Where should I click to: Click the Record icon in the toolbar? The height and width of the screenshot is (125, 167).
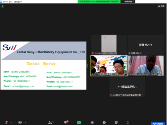pos(92,123)
